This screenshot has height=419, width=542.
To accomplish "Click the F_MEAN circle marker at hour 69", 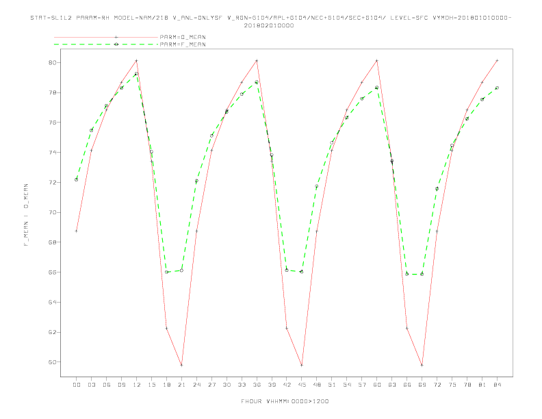I will click(x=422, y=274).
